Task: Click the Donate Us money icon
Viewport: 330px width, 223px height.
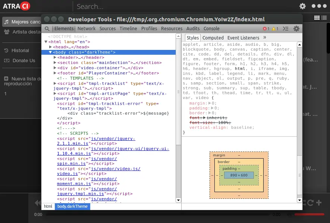Action: [7, 61]
